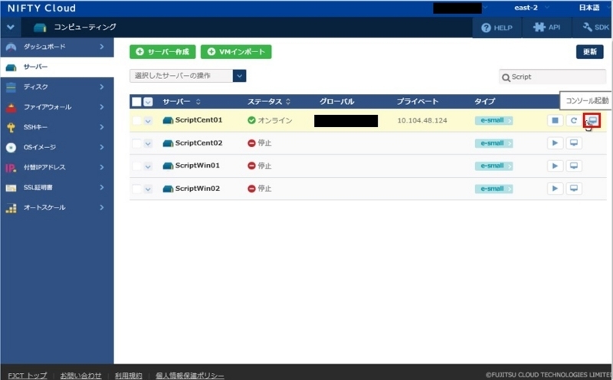
Task: Click the VM import button
Action: 236,51
